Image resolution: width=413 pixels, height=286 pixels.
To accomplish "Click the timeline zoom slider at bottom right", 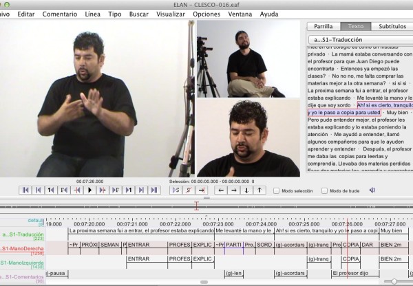I will pyautogui.click(x=394, y=281).
